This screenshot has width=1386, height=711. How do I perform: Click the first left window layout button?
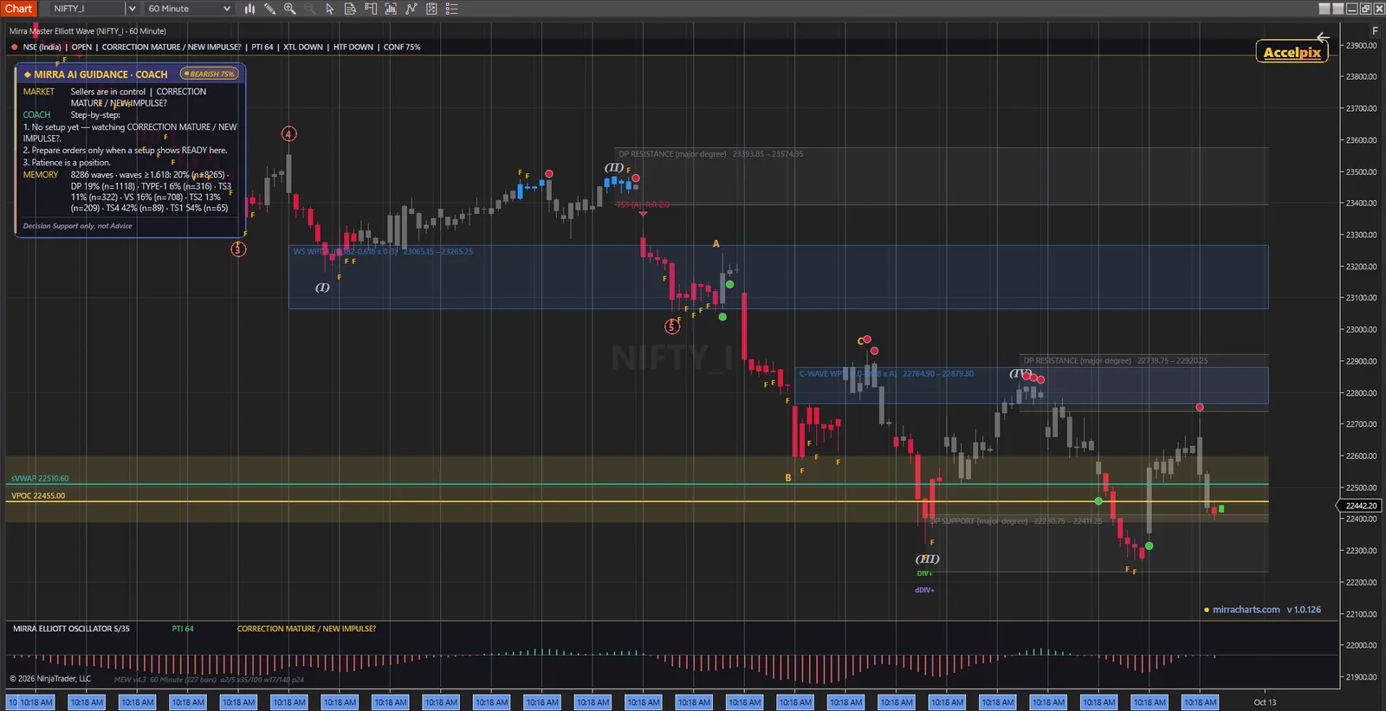coord(1324,9)
